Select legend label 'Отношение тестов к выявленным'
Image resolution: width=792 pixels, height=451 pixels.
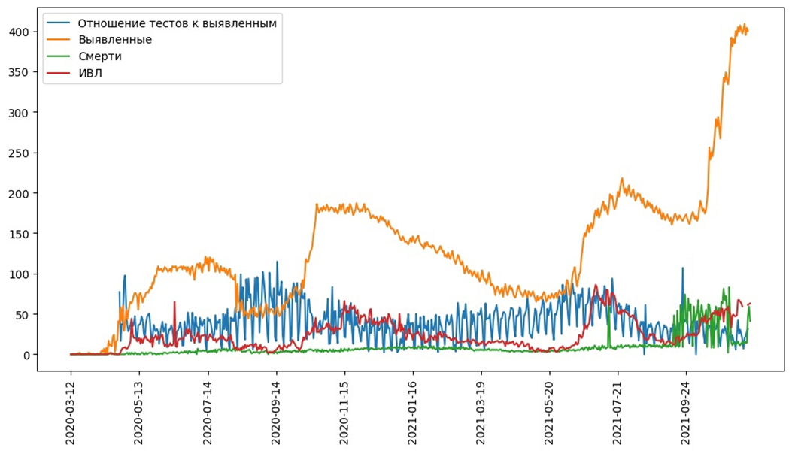click(x=178, y=23)
